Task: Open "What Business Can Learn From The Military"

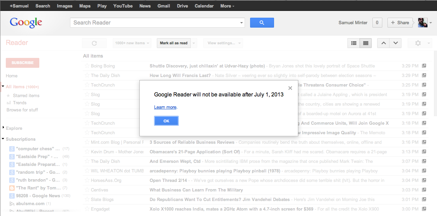Action: point(196,190)
